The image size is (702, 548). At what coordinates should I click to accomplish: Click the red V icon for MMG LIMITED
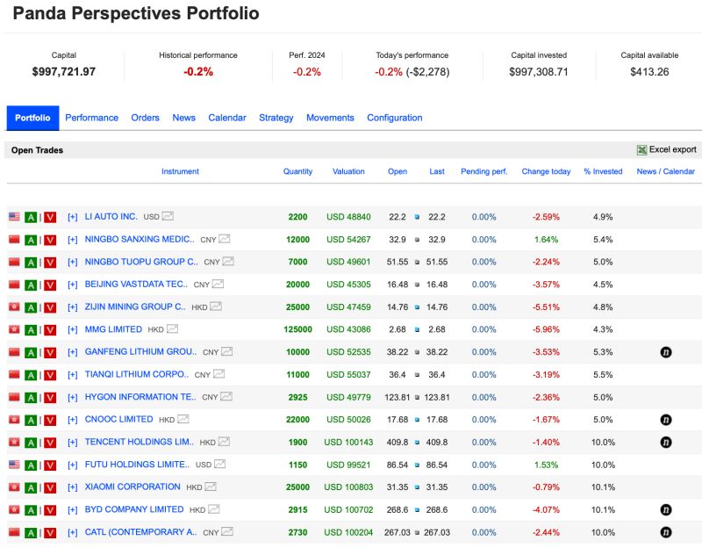tap(50, 328)
